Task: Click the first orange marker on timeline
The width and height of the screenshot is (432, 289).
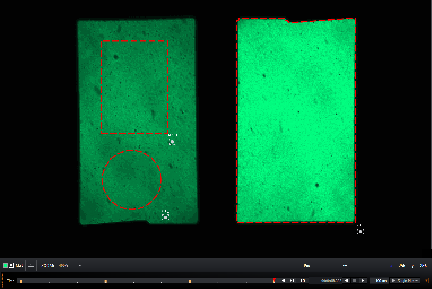Action: [x=21, y=281]
